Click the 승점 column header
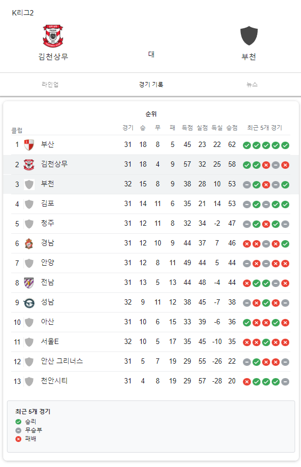This screenshot has height=467, width=301. [x=232, y=128]
